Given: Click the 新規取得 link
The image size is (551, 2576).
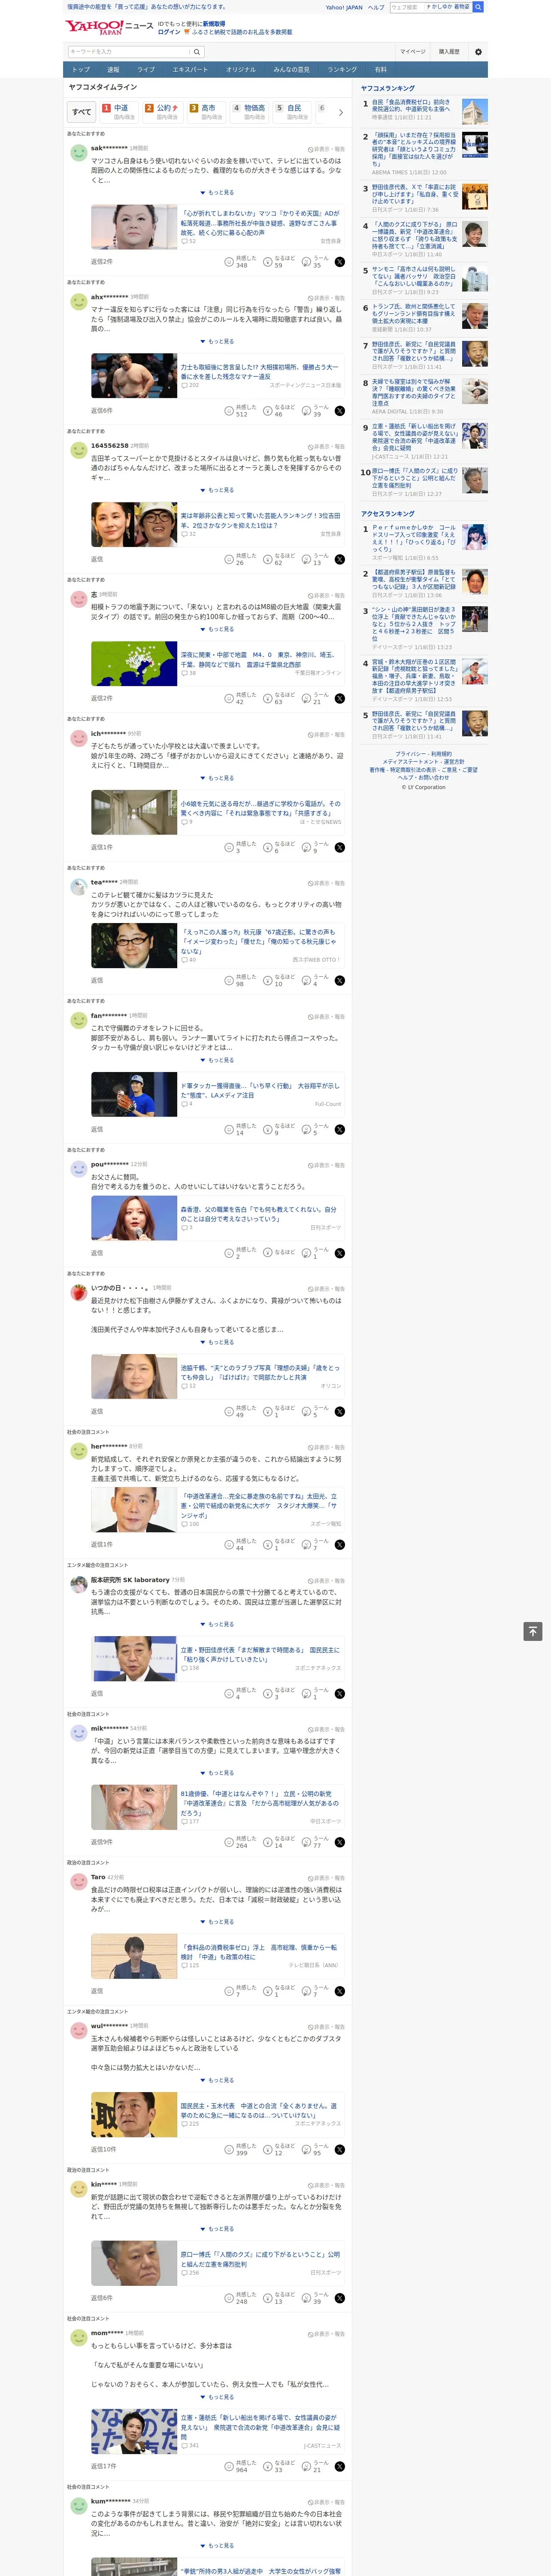Looking at the screenshot, I should (214, 24).
